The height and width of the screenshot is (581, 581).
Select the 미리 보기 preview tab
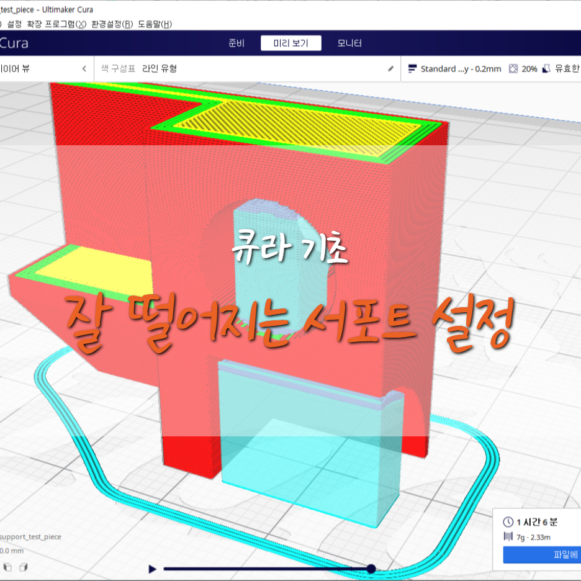[x=291, y=43]
